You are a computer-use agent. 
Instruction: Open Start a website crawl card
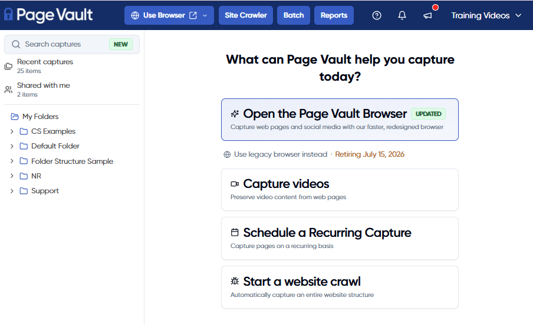(340, 287)
